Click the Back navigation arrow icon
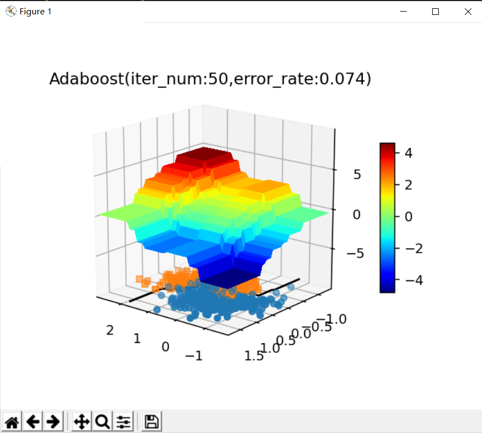Screen dimensions: 482x433 coord(33,421)
